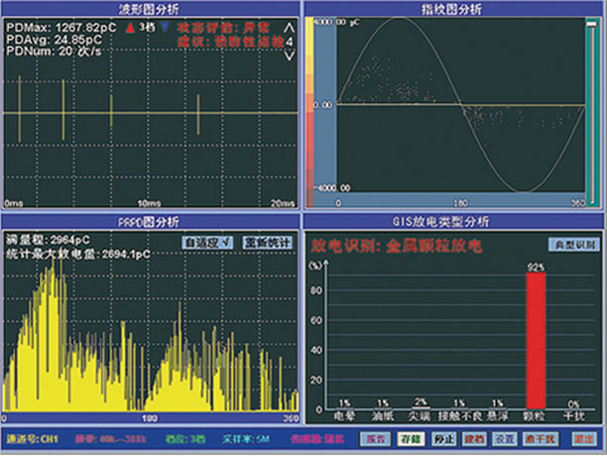
Task: Click the red 92% 颗粒 particle bar
Action: click(x=537, y=337)
